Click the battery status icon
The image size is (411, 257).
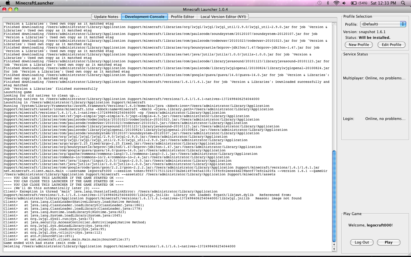pyautogui.click(x=359, y=3)
